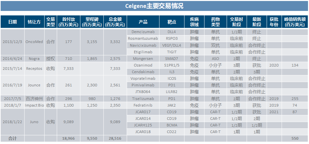The width and height of the screenshot is (309, 144).
Task: Click the peak sales value '134'
Action: [295, 65]
